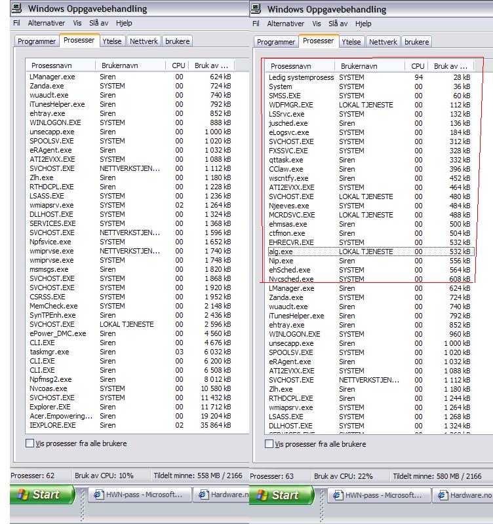
Task: Sort by Brukernavn column in left window
Action: pyautogui.click(x=130, y=65)
